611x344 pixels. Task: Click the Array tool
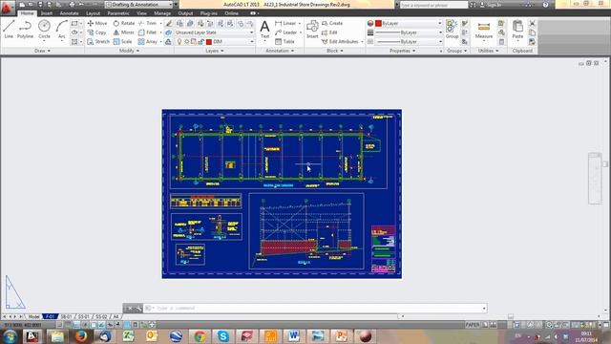tap(148, 41)
